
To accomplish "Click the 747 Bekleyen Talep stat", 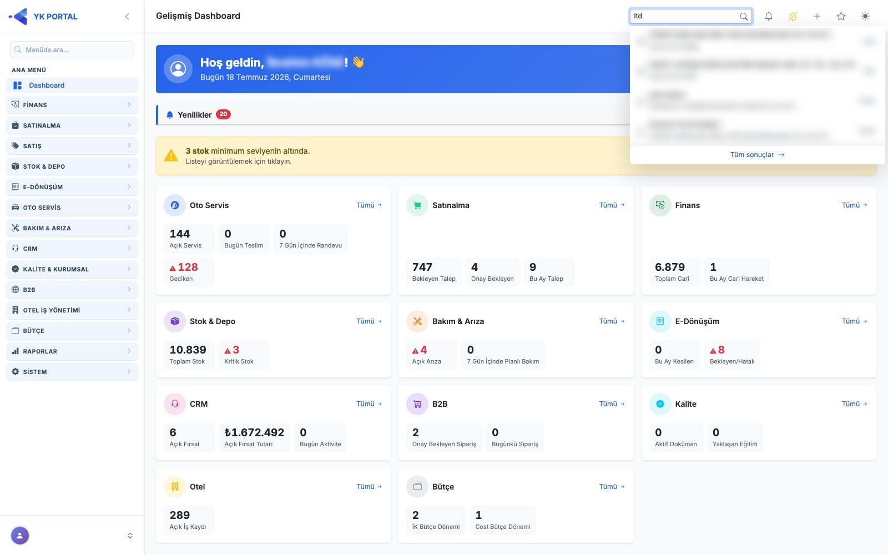I will click(x=434, y=272).
